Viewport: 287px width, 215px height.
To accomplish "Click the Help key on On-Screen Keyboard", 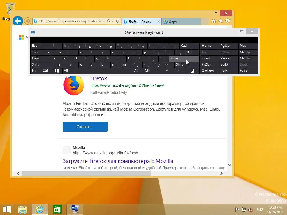I will point(228,71).
